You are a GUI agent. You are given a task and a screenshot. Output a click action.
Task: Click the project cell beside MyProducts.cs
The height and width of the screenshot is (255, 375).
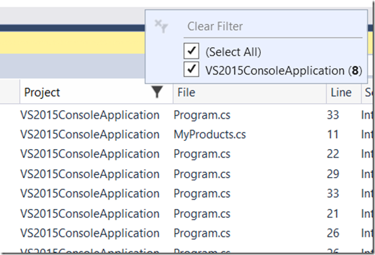pos(90,134)
